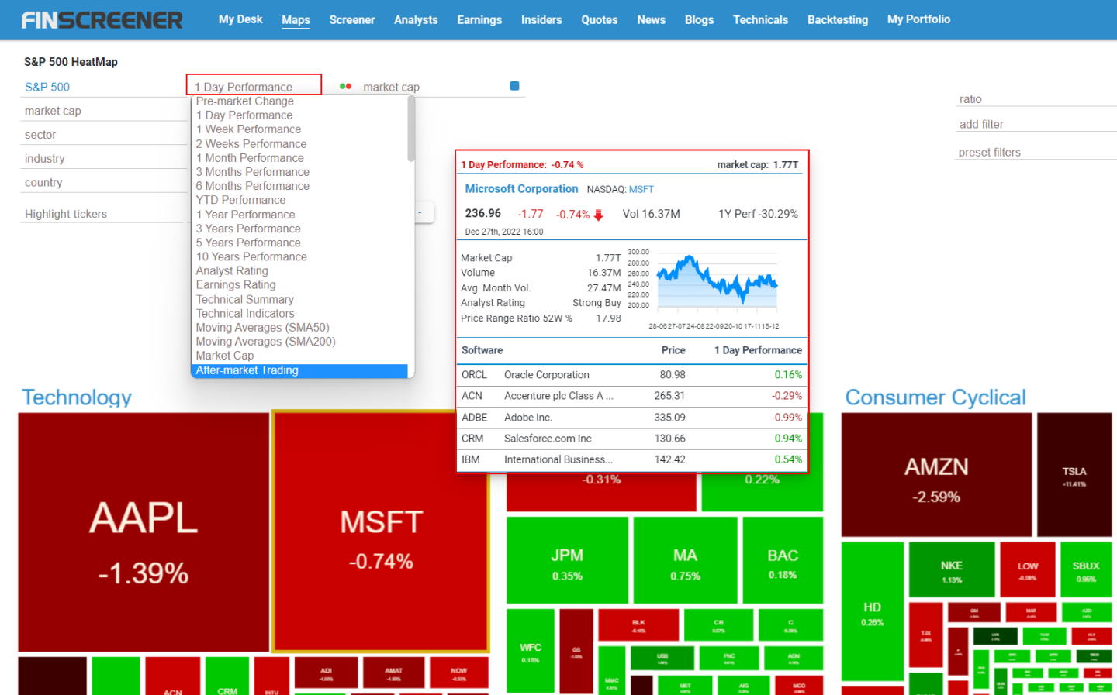Select 2 Weeks Performance option
The height and width of the screenshot is (695, 1117).
coord(299,144)
